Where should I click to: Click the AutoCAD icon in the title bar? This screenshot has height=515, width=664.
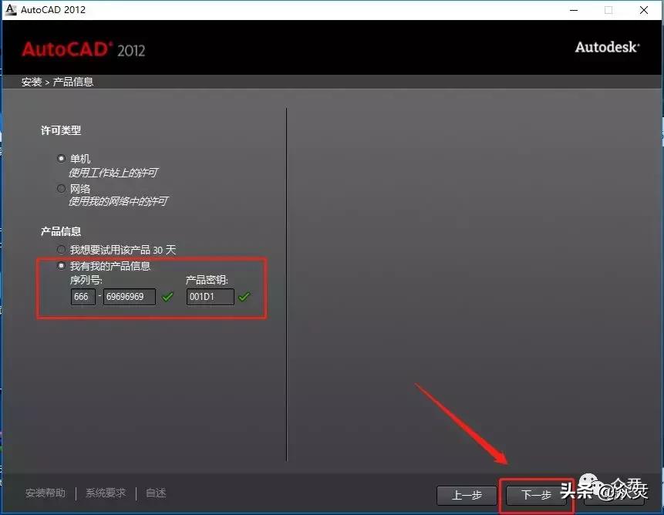[x=9, y=9]
